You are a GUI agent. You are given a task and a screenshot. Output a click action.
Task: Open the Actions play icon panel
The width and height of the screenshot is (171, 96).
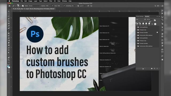162,13
